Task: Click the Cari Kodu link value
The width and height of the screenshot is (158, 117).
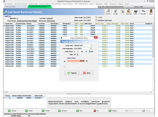Action: 50,18
